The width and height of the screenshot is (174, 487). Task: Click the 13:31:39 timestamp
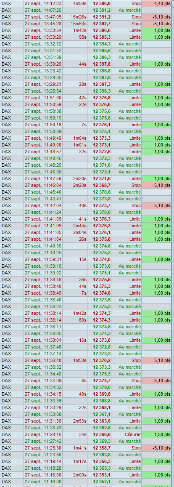coord(43,57)
